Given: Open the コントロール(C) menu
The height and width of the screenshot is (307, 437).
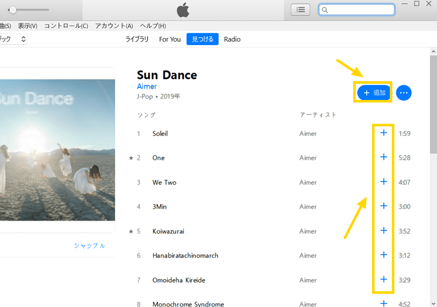Looking at the screenshot, I should tap(66, 26).
